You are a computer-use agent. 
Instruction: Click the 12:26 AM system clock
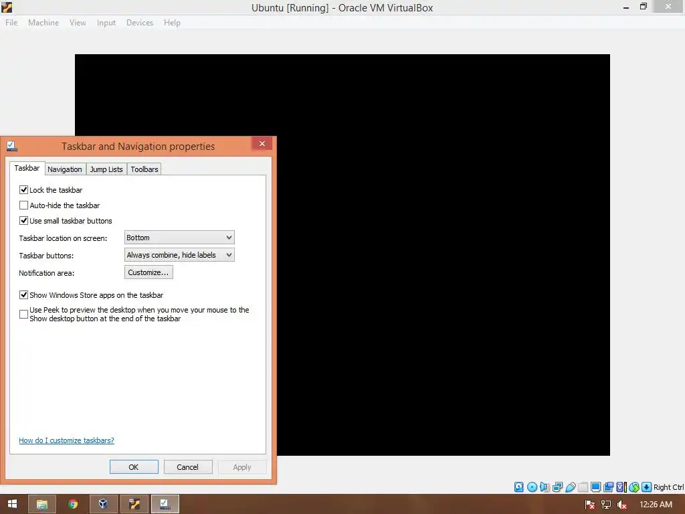(656, 505)
